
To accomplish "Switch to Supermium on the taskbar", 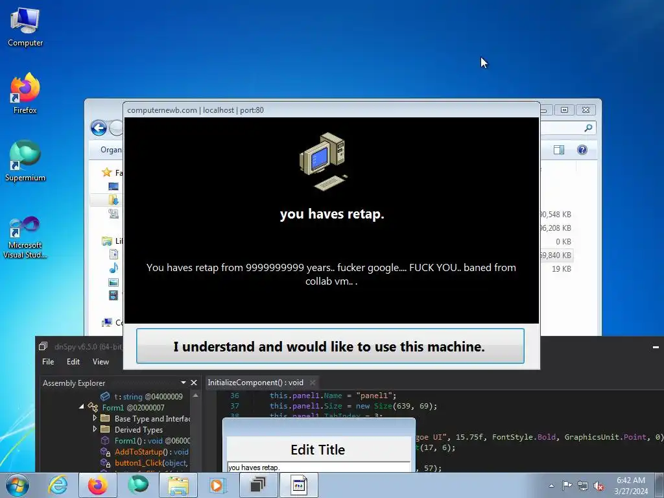I will click(x=138, y=485).
